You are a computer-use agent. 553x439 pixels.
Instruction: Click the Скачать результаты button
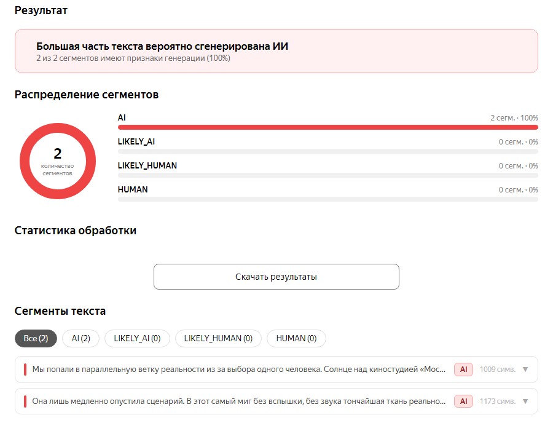point(276,277)
